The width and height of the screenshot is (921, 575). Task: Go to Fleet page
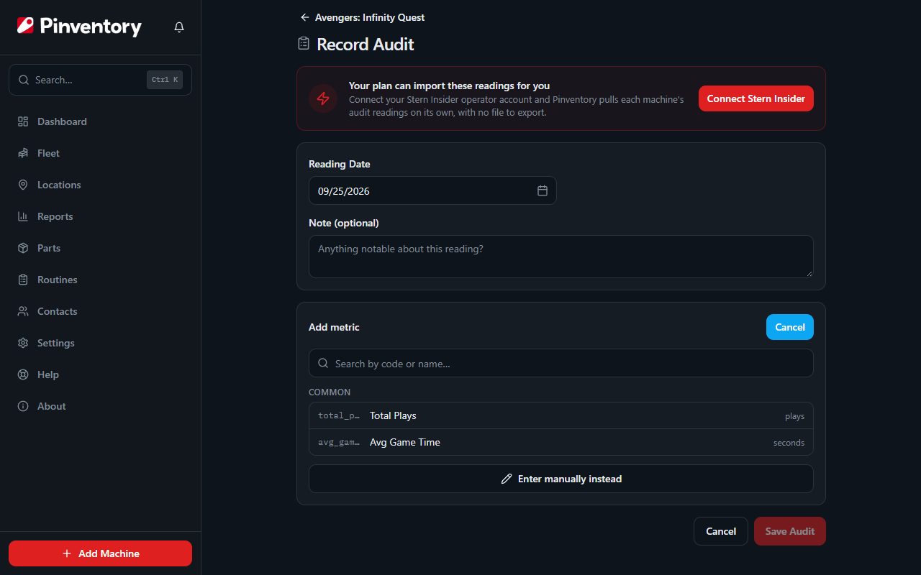pyautogui.click(x=101, y=153)
